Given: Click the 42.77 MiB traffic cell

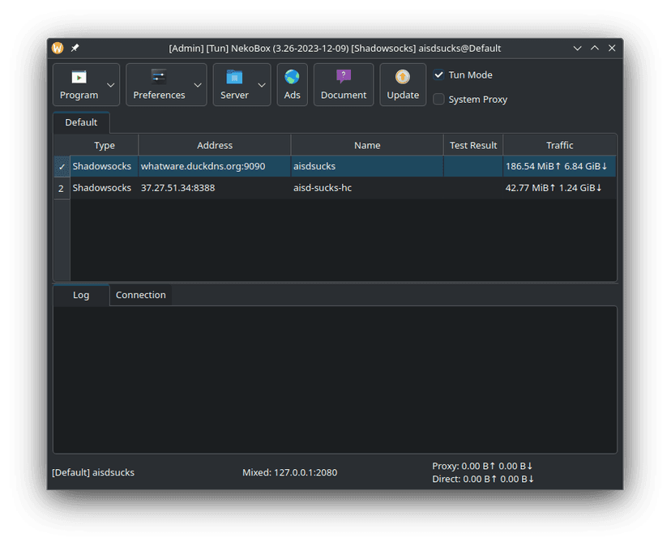Looking at the screenshot, I should [x=559, y=188].
